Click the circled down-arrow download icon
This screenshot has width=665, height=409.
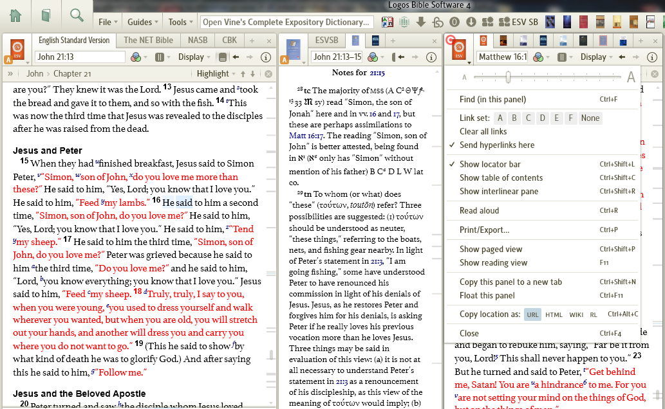coord(471,22)
